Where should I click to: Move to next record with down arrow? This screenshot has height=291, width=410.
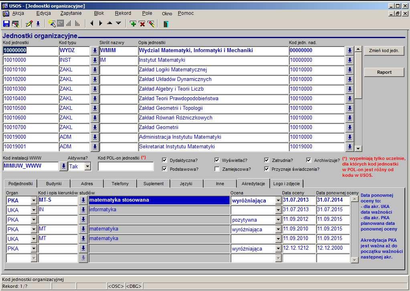[x=119, y=23]
